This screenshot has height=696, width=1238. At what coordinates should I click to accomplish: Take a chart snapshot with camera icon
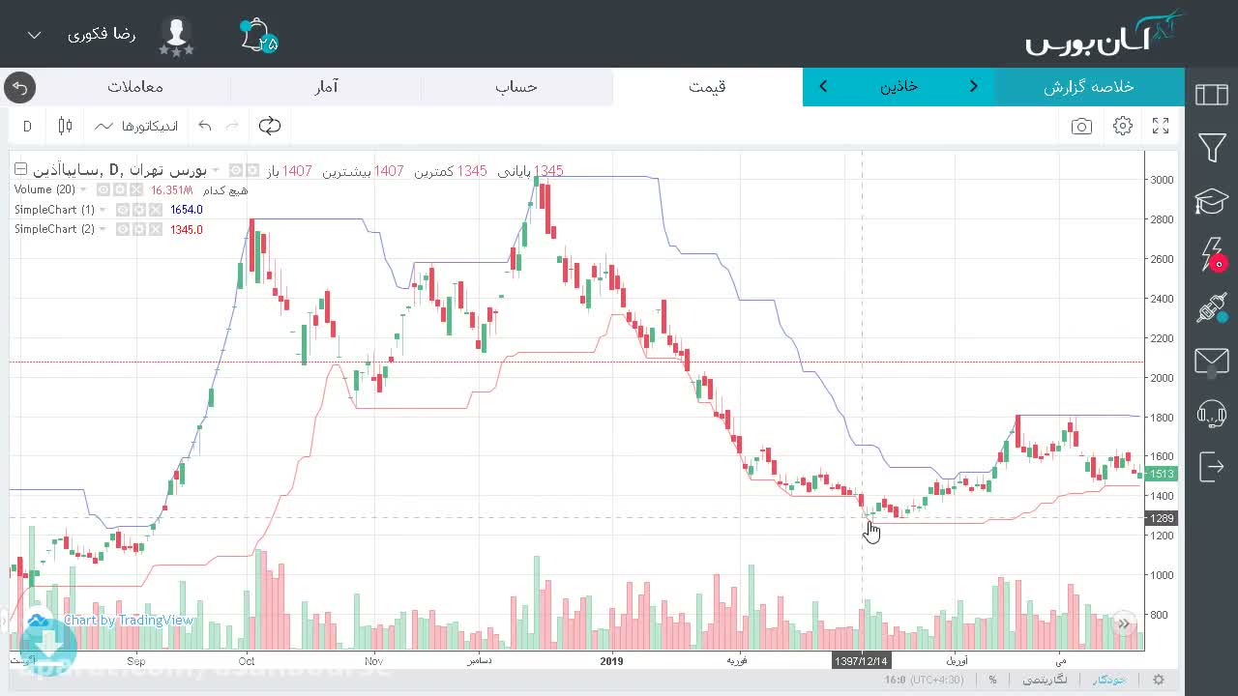coord(1081,127)
